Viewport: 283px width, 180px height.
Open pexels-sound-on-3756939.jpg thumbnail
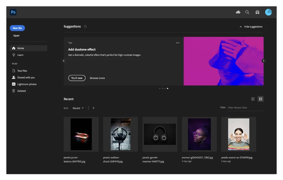click(x=239, y=134)
